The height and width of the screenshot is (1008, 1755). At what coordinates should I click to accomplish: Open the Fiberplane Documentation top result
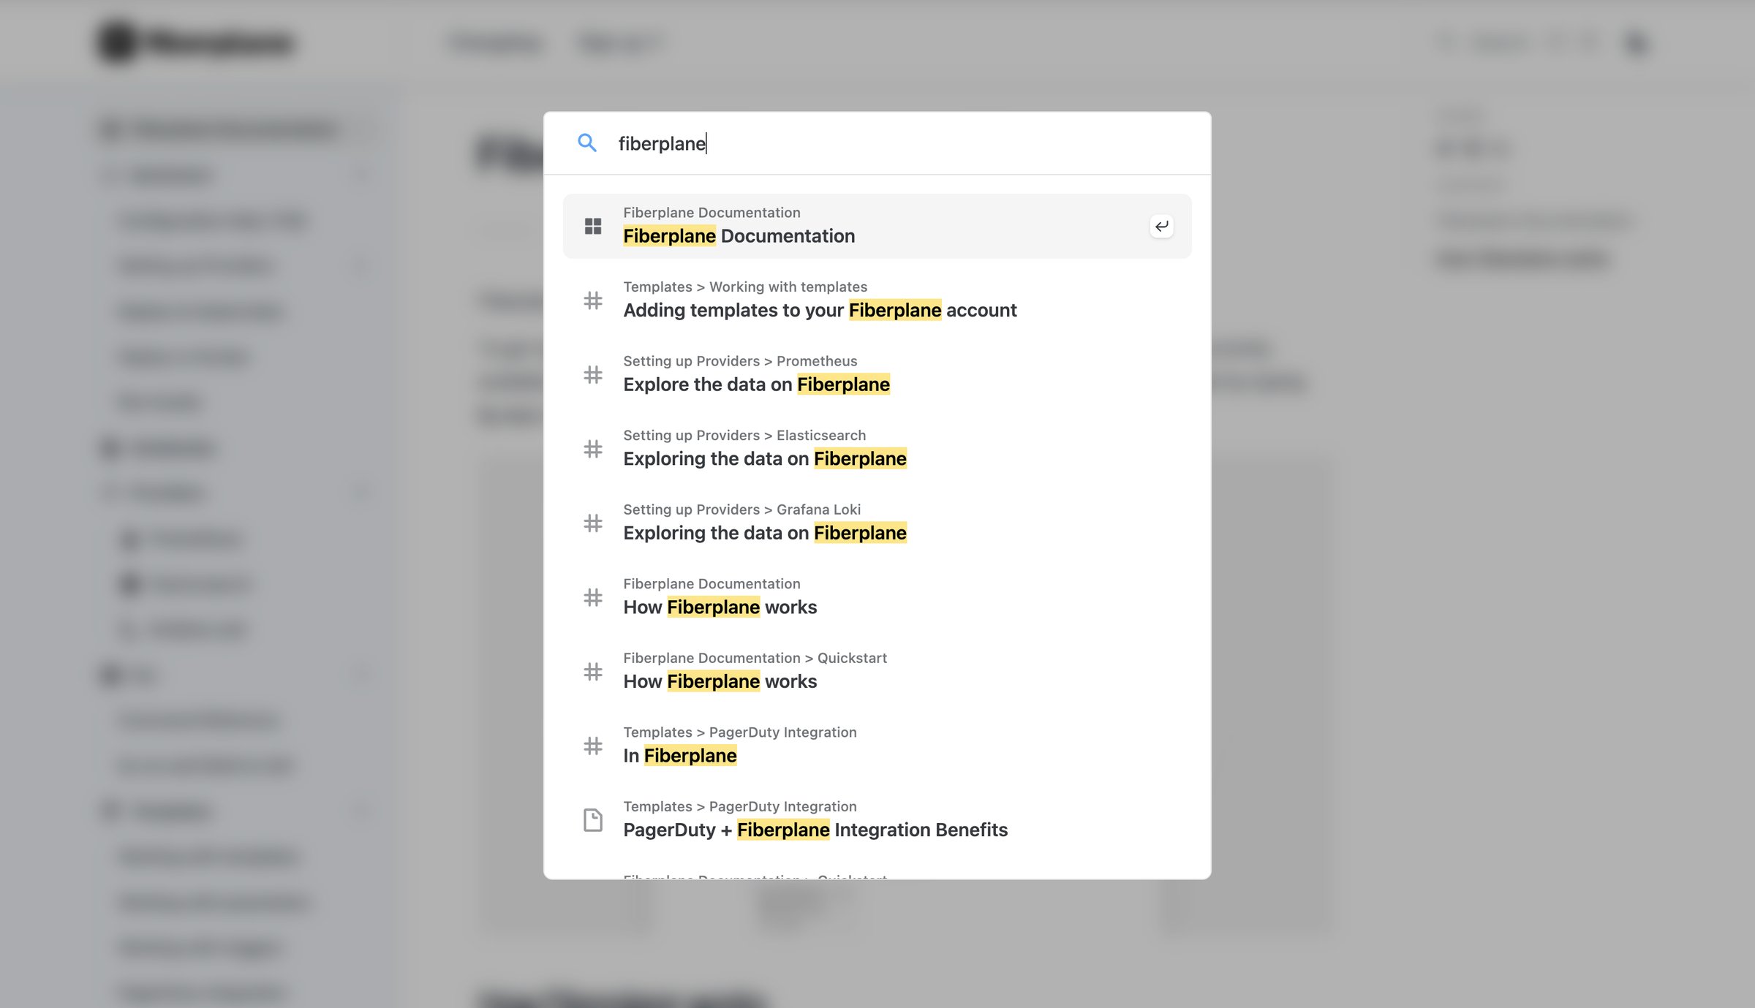[877, 226]
